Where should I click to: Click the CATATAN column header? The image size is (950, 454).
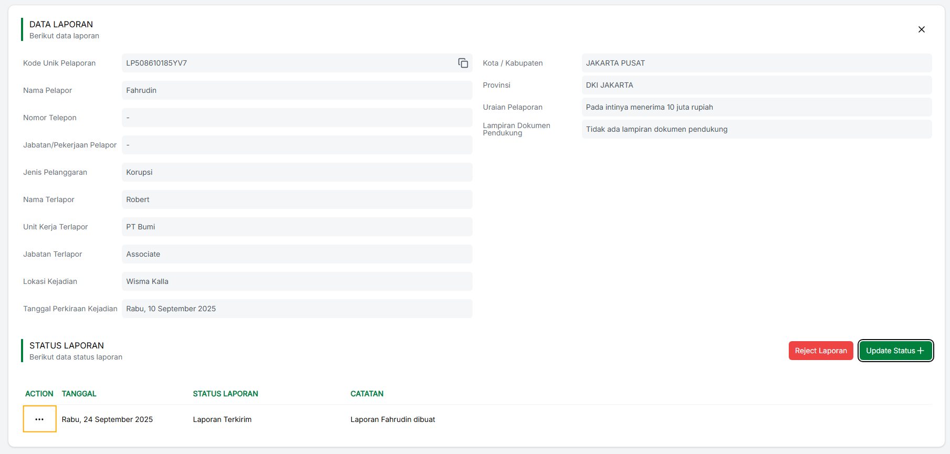pos(367,394)
